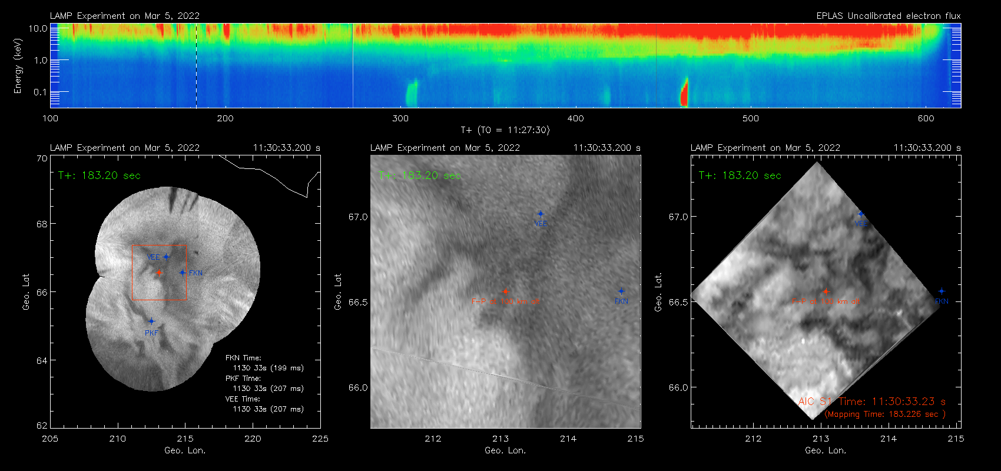The height and width of the screenshot is (471, 1001).
Task: Click the 'Geo. Lon.' label under the middle panel
Action: pos(505,450)
